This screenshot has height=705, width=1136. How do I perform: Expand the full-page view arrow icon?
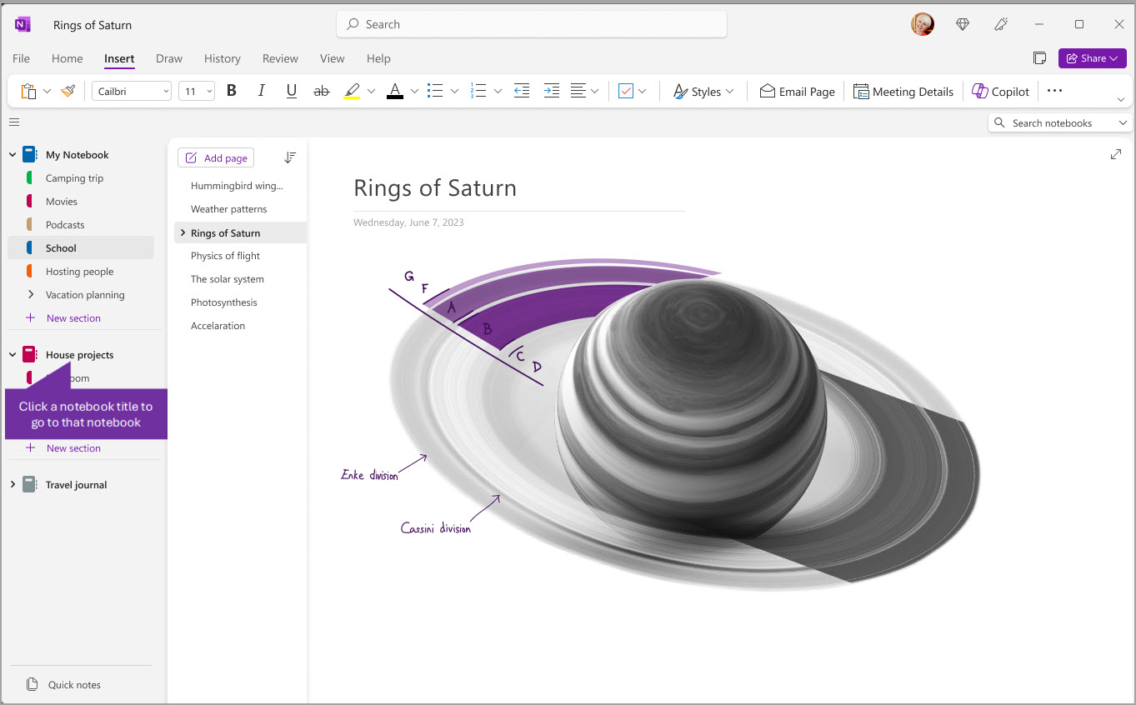pyautogui.click(x=1116, y=154)
